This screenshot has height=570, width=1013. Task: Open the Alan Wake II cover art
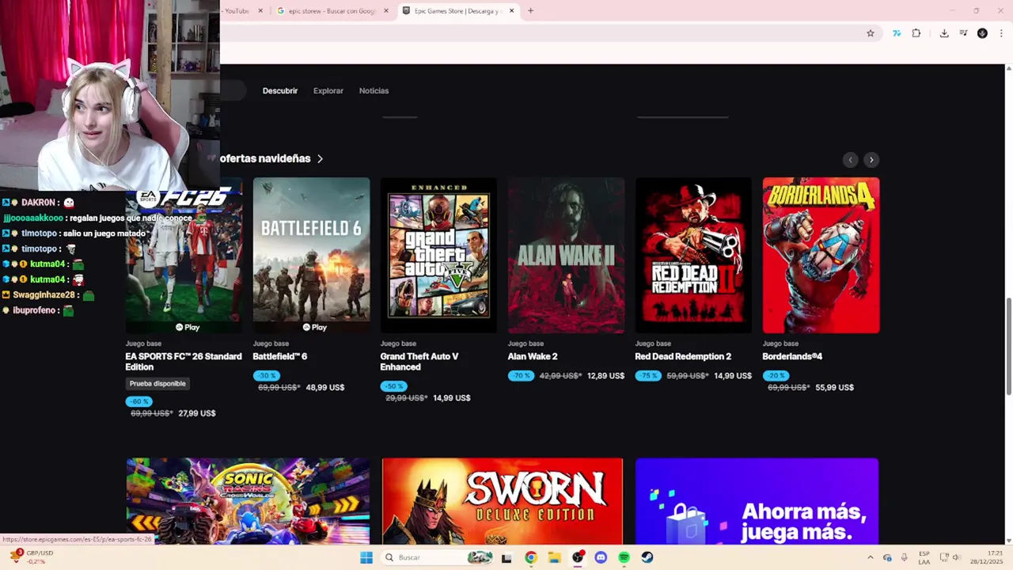point(566,255)
